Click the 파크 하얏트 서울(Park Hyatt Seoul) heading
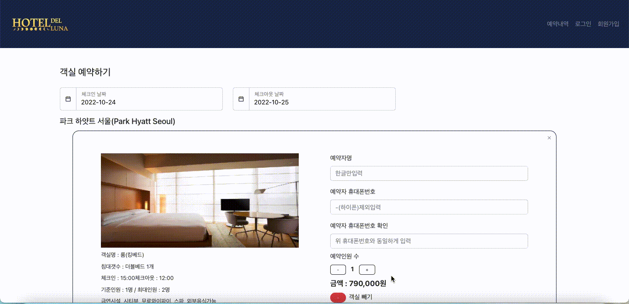The image size is (629, 304). pos(118,121)
